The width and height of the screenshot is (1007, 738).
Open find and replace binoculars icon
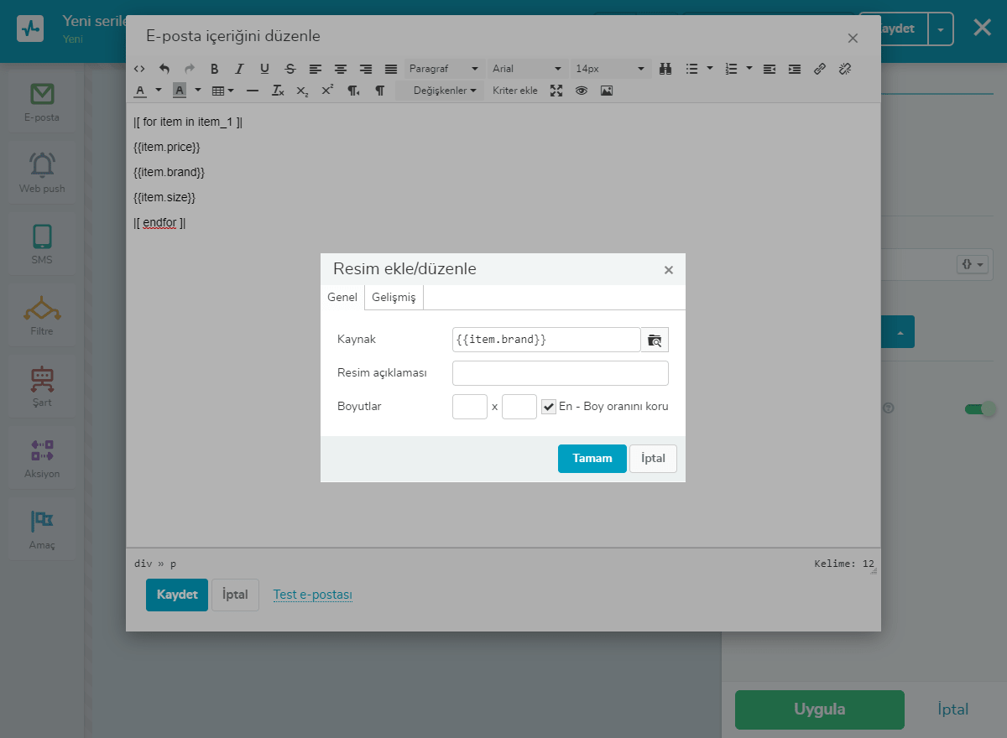point(665,69)
